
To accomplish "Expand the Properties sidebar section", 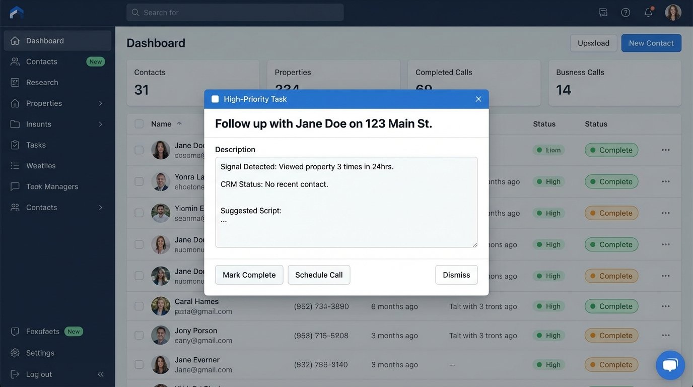I will 99,102.
